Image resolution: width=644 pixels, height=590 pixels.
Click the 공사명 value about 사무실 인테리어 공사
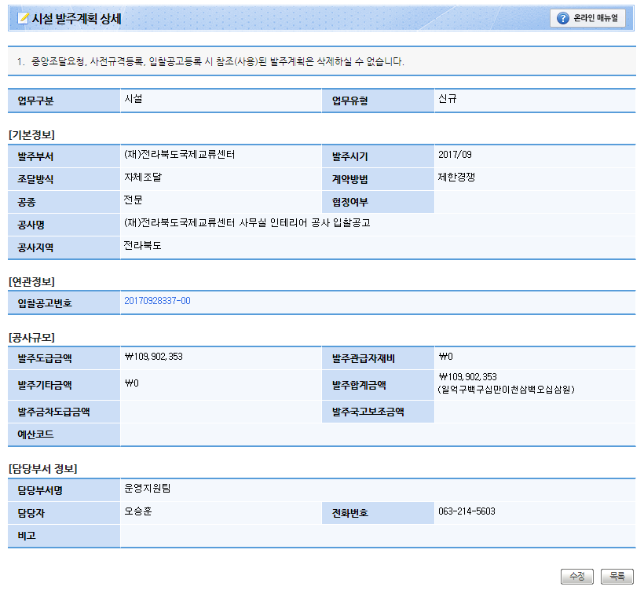click(x=247, y=222)
